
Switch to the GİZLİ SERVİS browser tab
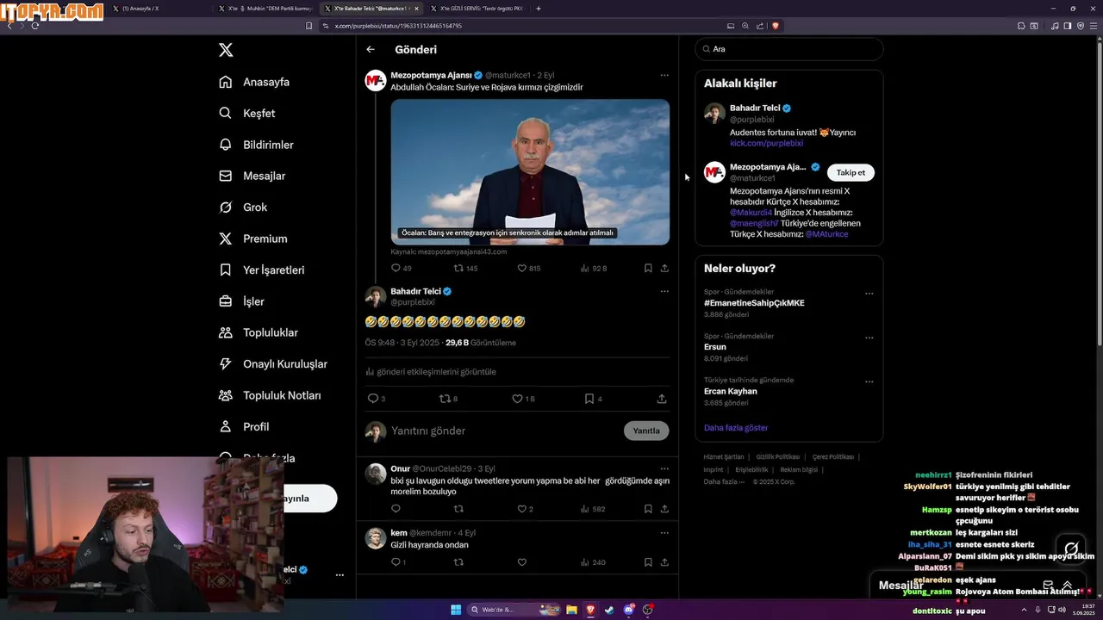point(476,9)
